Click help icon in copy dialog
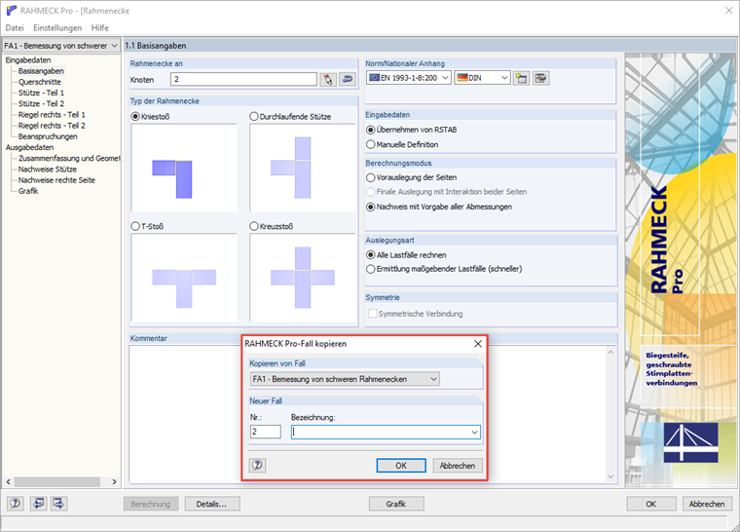The image size is (740, 532). pos(257,466)
